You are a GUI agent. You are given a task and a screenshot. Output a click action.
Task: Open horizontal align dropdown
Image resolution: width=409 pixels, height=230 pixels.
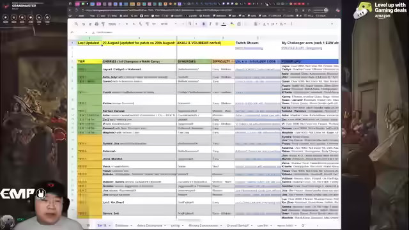[256, 24]
